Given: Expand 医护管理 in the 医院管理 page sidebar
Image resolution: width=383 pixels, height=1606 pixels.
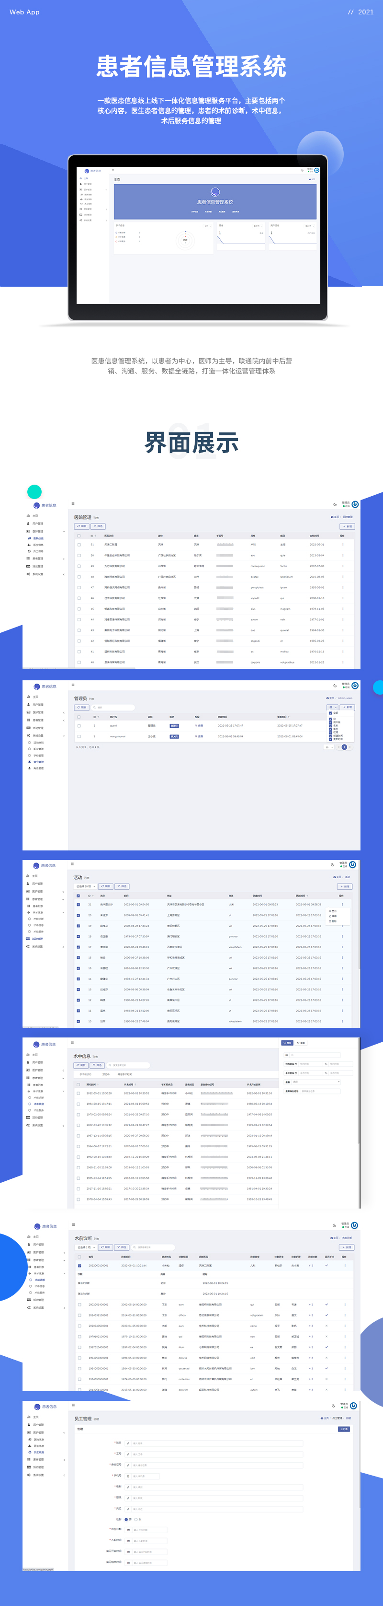Looking at the screenshot, I should click(45, 532).
